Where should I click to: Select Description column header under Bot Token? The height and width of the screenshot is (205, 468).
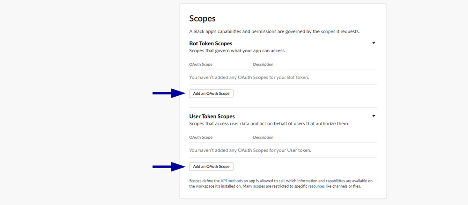263,64
